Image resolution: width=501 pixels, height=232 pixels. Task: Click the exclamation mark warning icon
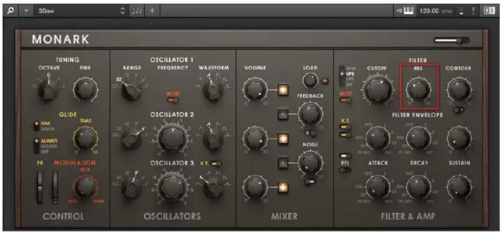474,11
